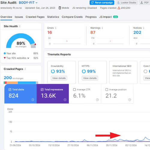Viewport: 150px width, 150px height.
Task: Click the Core Web Vitals ring icon
Action: point(145,71)
